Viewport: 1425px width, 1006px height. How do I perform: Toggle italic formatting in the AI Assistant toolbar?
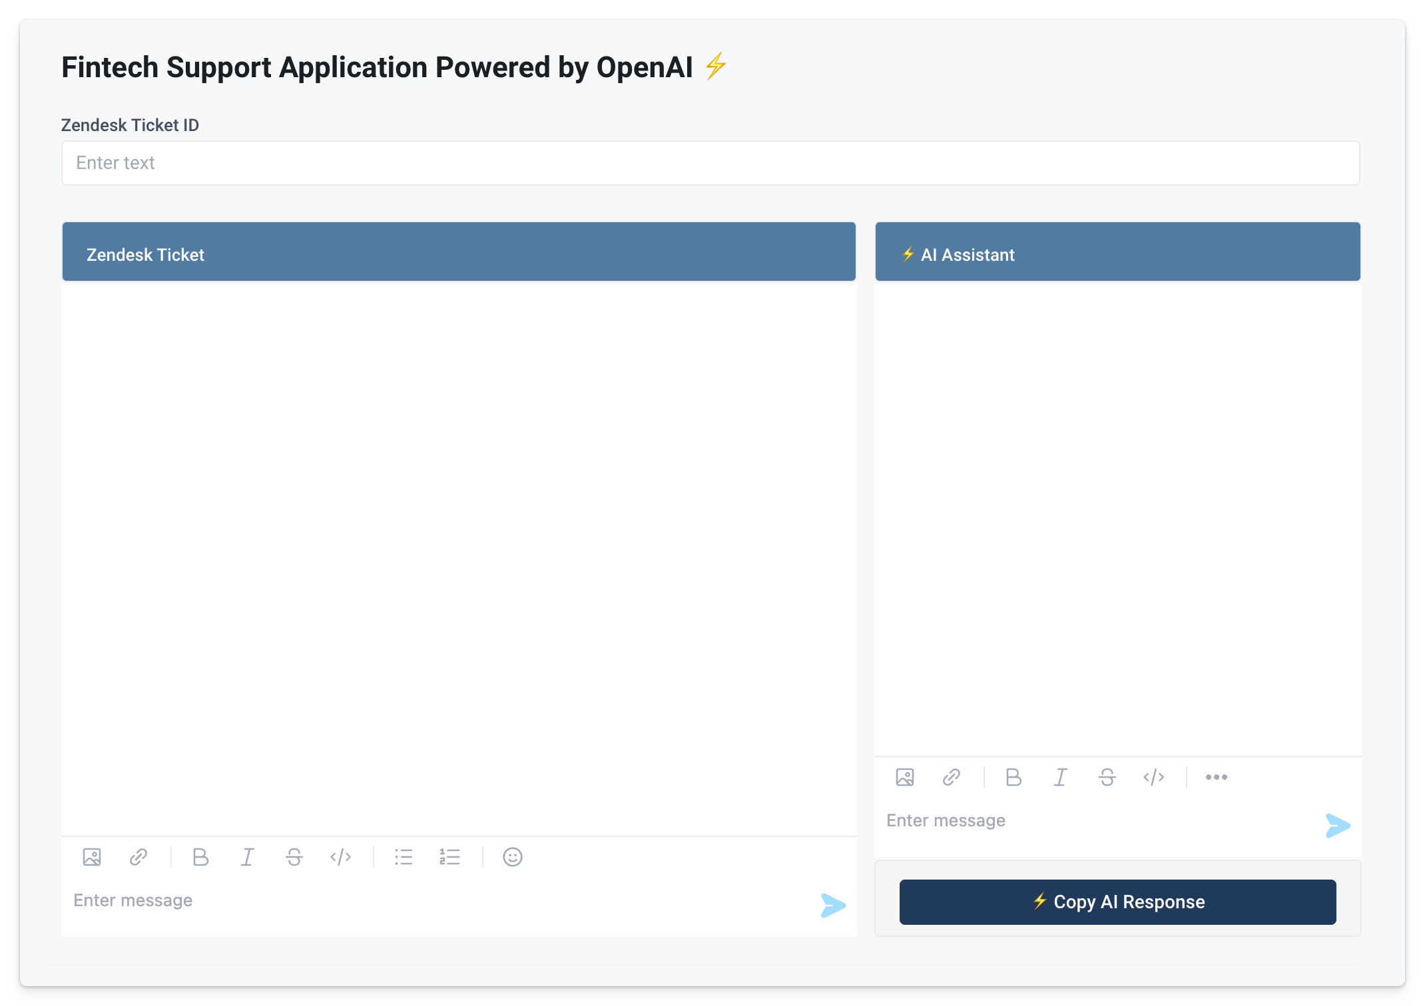tap(1060, 776)
